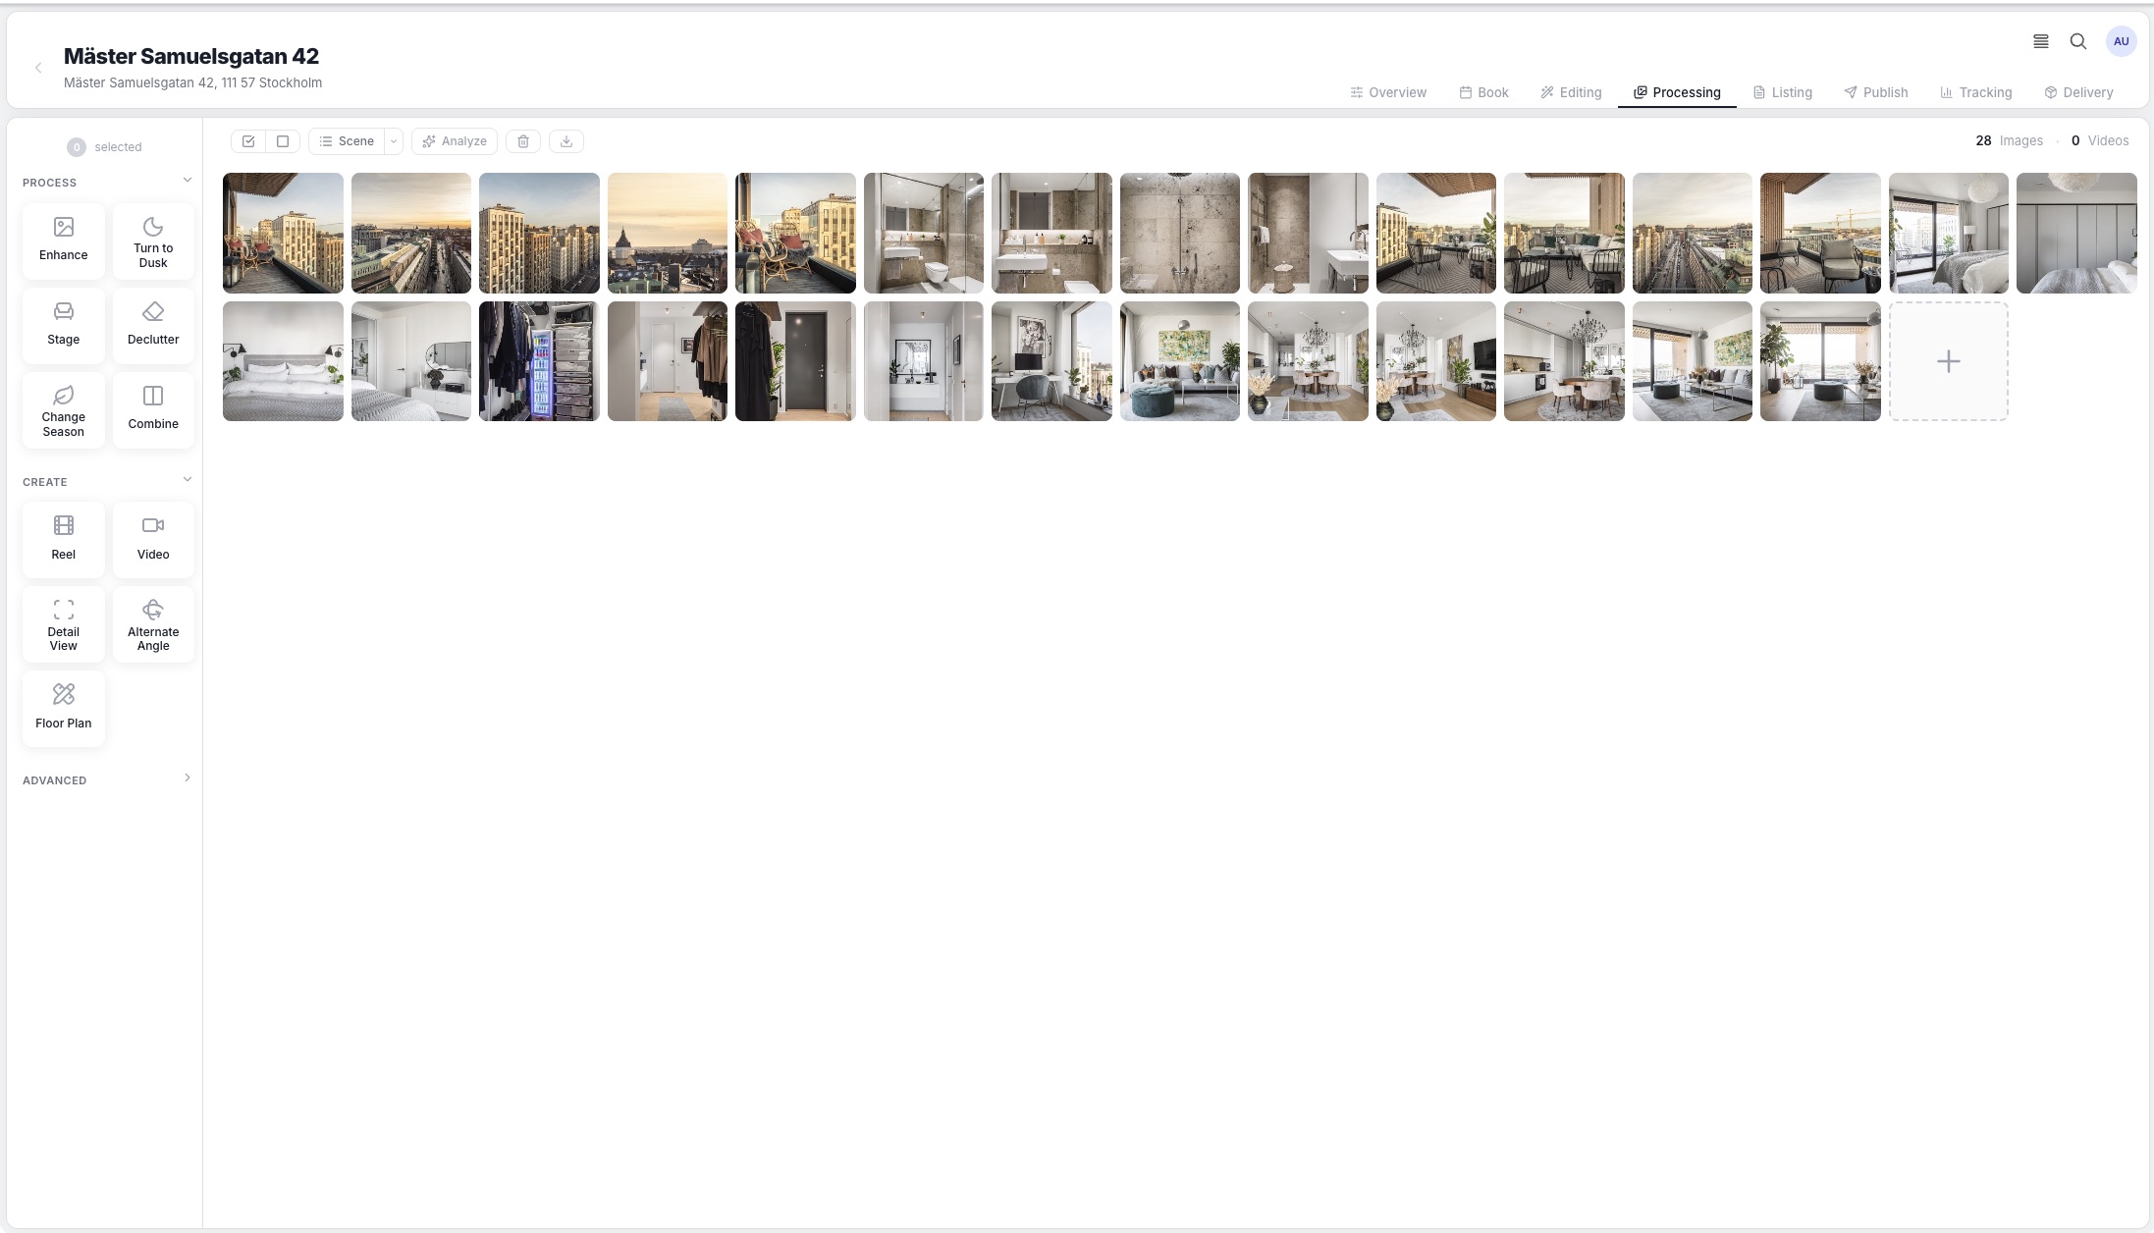The height and width of the screenshot is (1233, 2154).
Task: Create a Video
Action: pos(153,539)
